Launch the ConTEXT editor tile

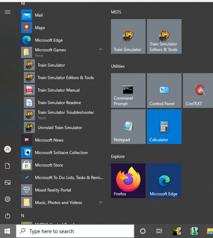tap(198, 91)
